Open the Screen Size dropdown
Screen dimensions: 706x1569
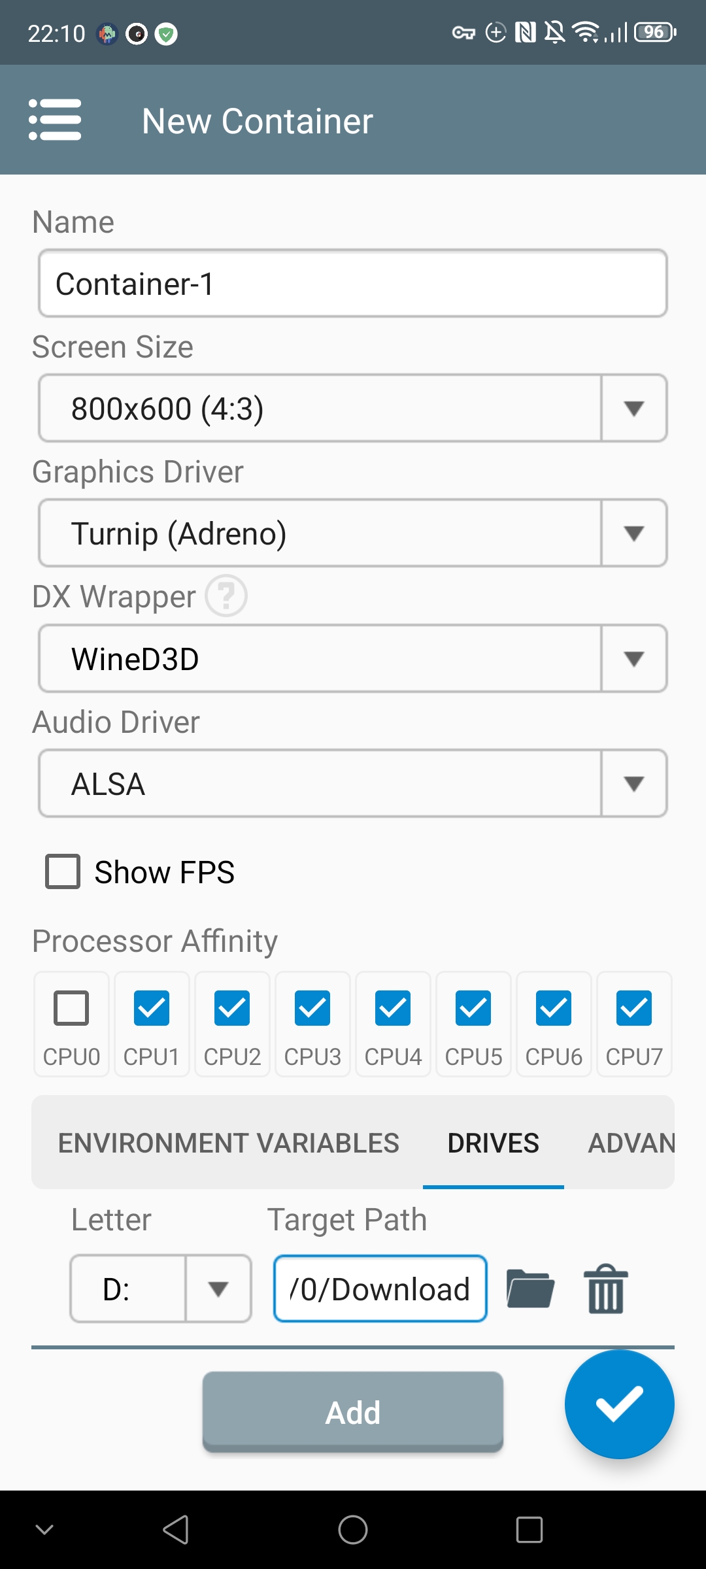click(353, 409)
